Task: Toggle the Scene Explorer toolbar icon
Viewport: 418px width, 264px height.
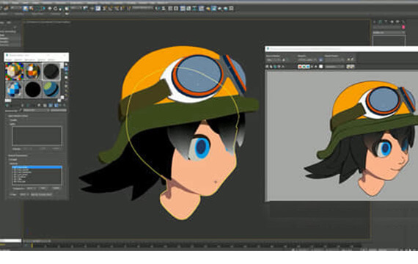Action: (170, 8)
